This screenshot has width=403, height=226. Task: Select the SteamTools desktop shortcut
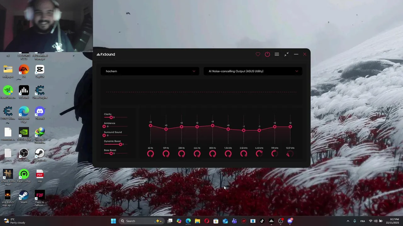point(40,155)
